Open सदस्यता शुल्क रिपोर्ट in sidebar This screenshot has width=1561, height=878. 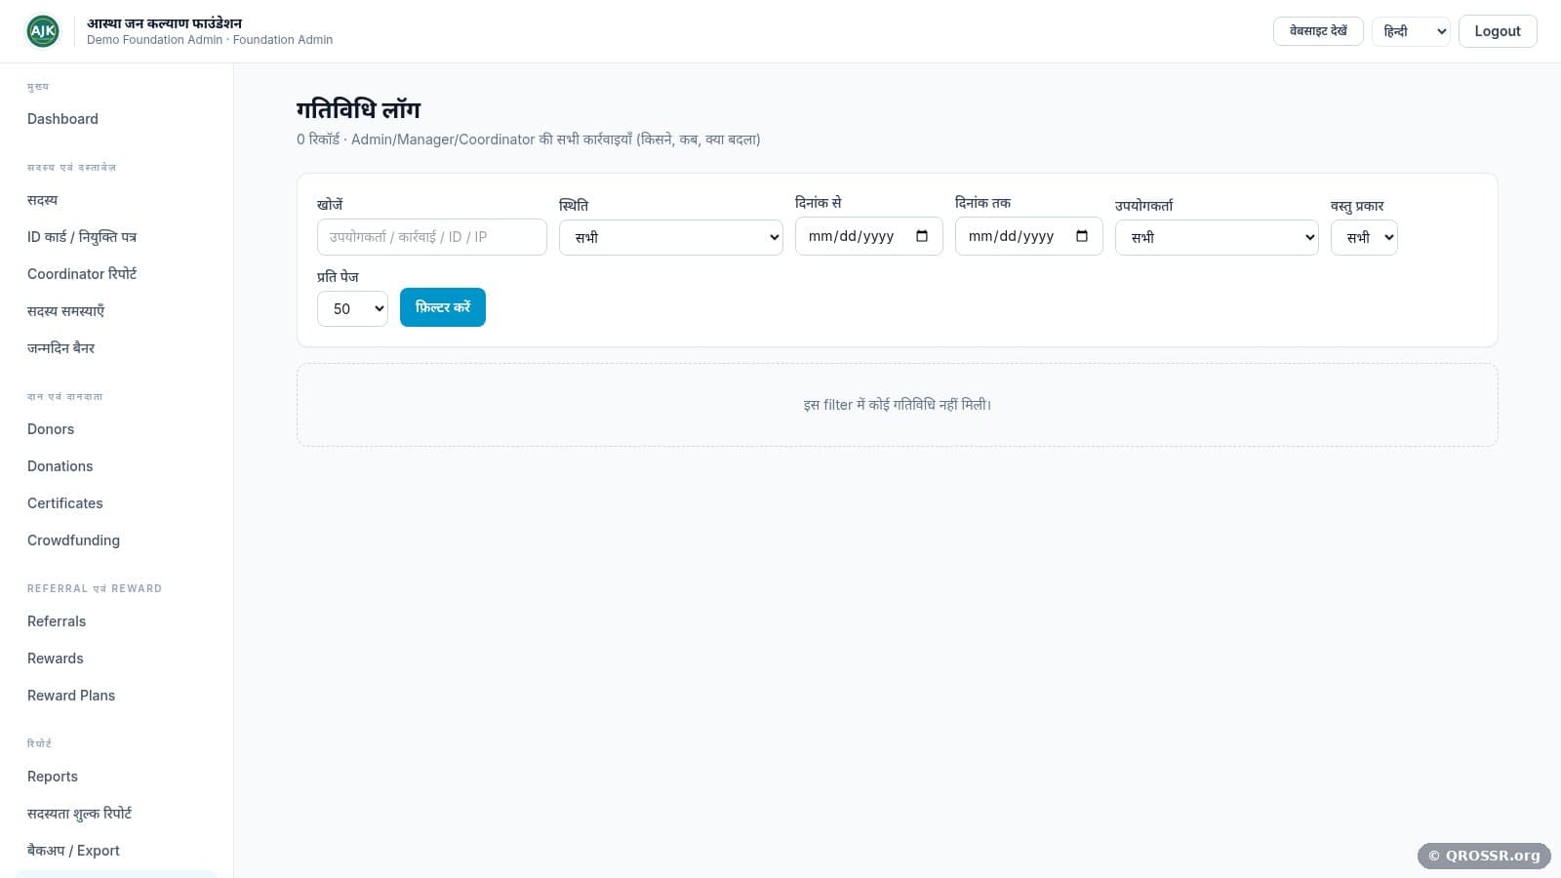click(79, 814)
